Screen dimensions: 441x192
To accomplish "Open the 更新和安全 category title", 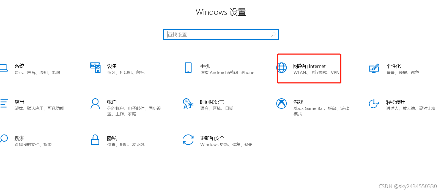I will tap(212, 138).
